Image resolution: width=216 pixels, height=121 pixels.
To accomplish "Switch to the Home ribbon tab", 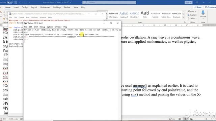I will tap(7, 7).
